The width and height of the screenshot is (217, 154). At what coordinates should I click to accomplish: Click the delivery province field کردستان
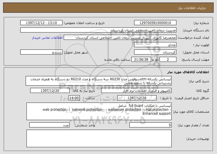click(x=155, y=52)
